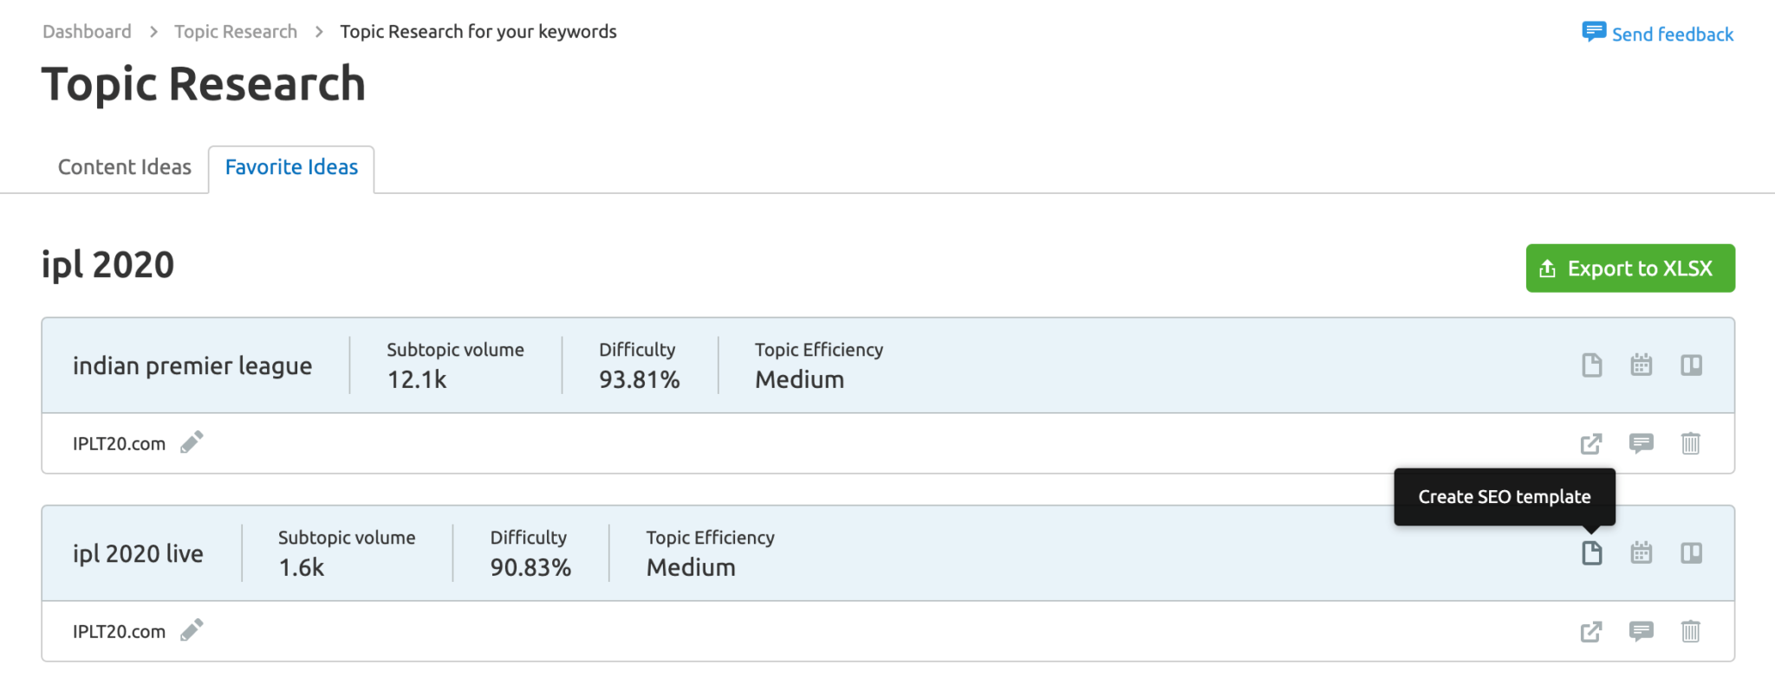Image resolution: width=1775 pixels, height=697 pixels.
Task: Switch to Content Ideas tab
Action: click(125, 167)
